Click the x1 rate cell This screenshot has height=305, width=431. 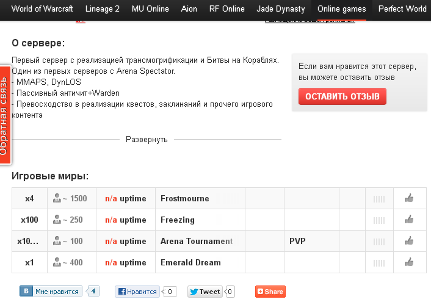(x=29, y=262)
